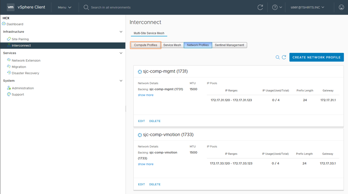The height and width of the screenshot is (194, 348).
Task: Switch to the Sentinel Management tab
Action: (x=229, y=45)
